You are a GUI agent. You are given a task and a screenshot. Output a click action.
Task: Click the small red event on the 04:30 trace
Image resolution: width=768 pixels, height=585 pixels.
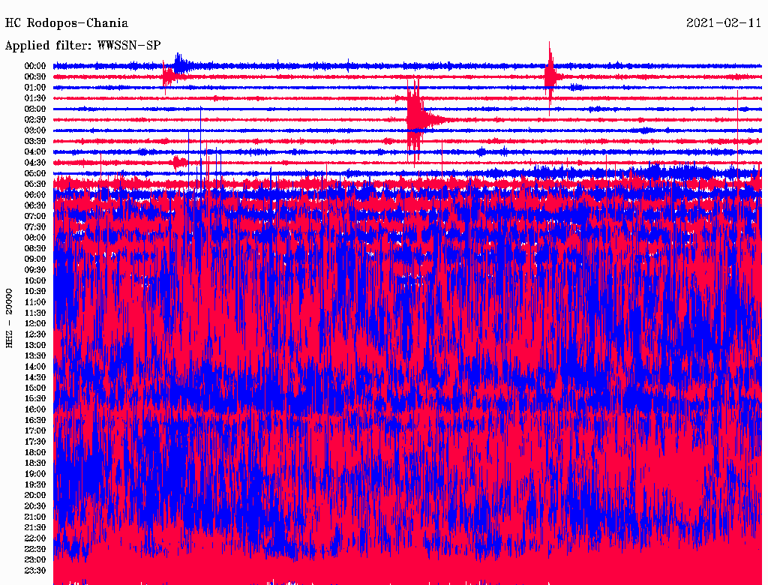click(x=179, y=162)
